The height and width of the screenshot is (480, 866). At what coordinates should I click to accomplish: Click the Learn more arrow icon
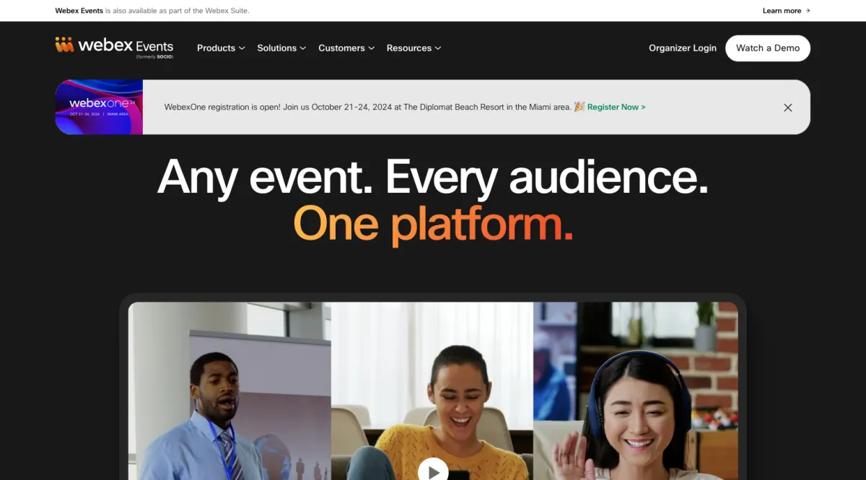point(808,11)
